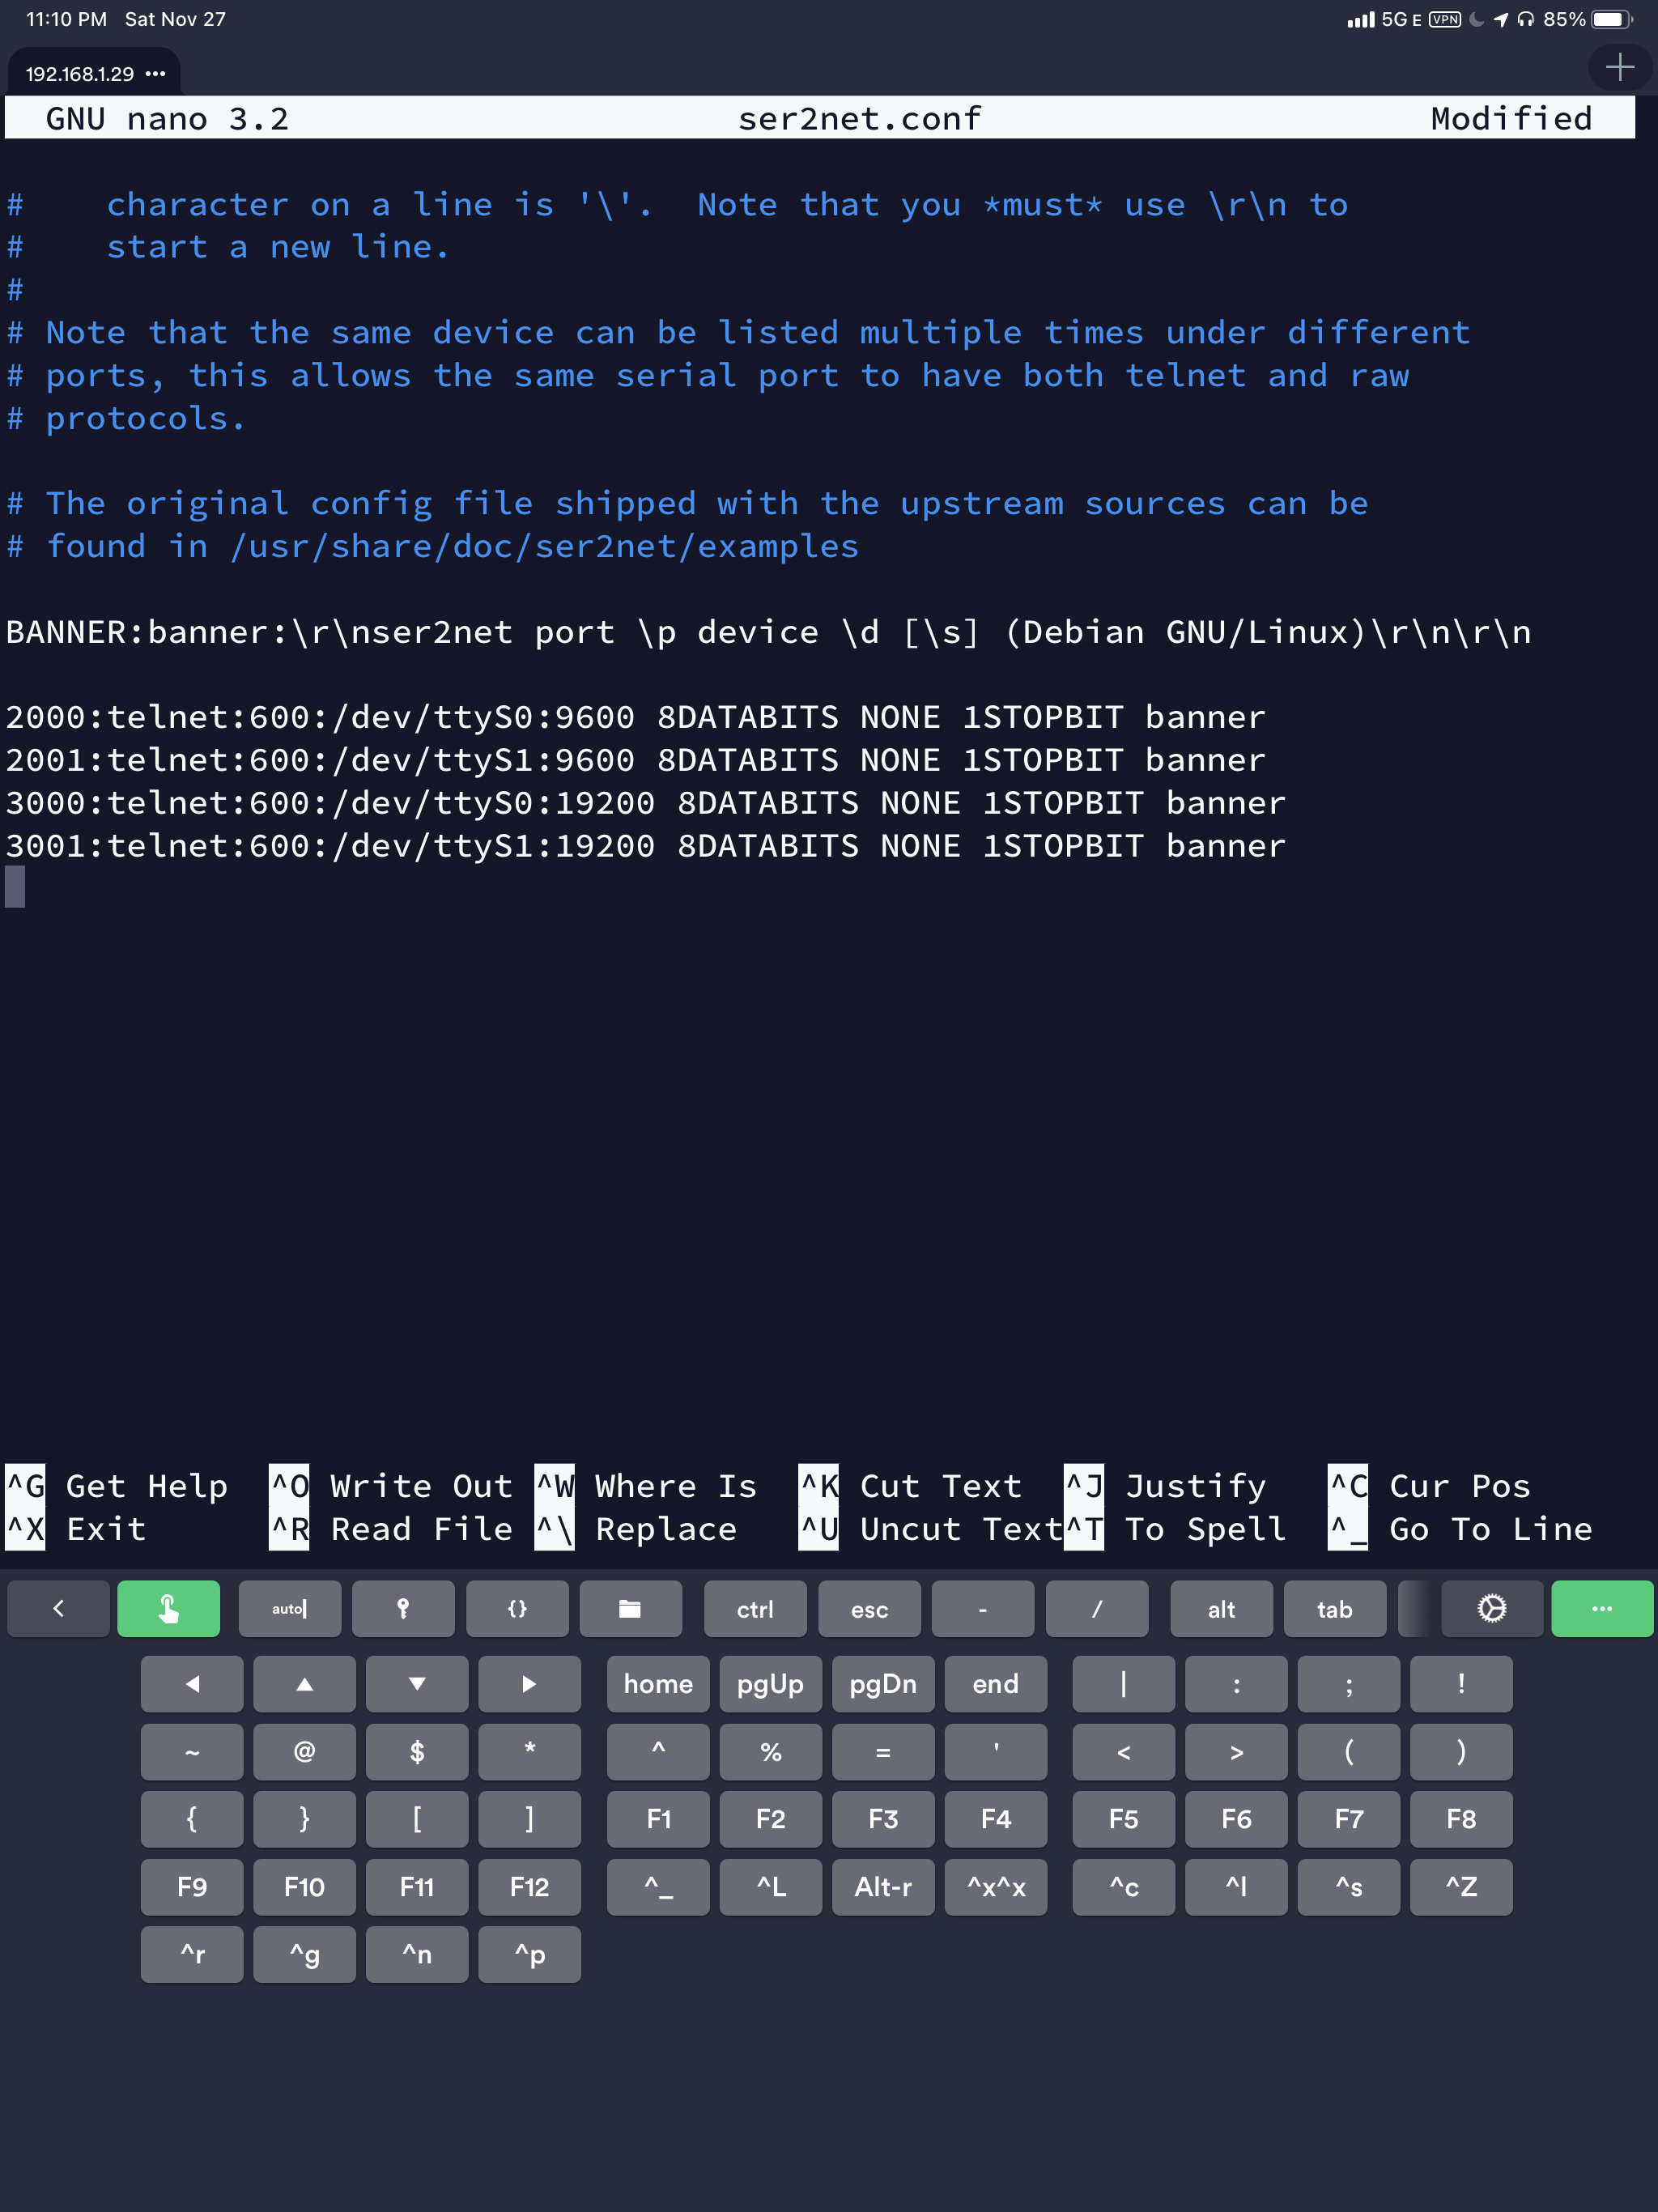
Task: Open keyboard settings gear icon
Action: pyautogui.click(x=1491, y=1608)
